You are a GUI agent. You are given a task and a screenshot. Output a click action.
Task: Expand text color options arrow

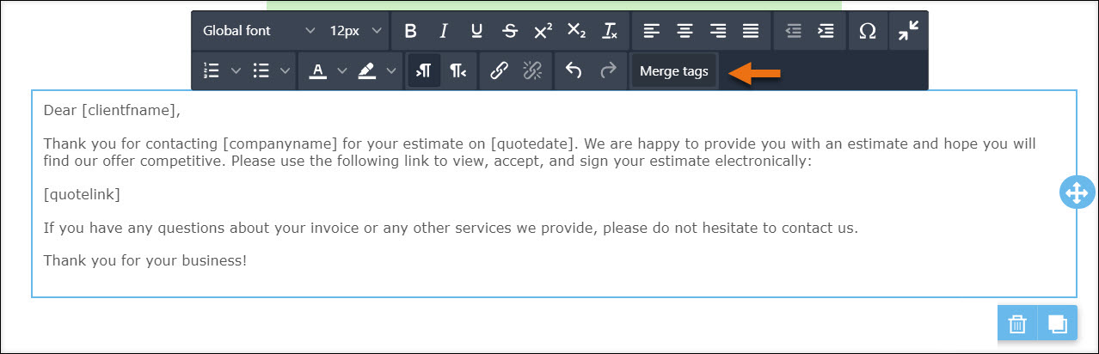coord(341,71)
